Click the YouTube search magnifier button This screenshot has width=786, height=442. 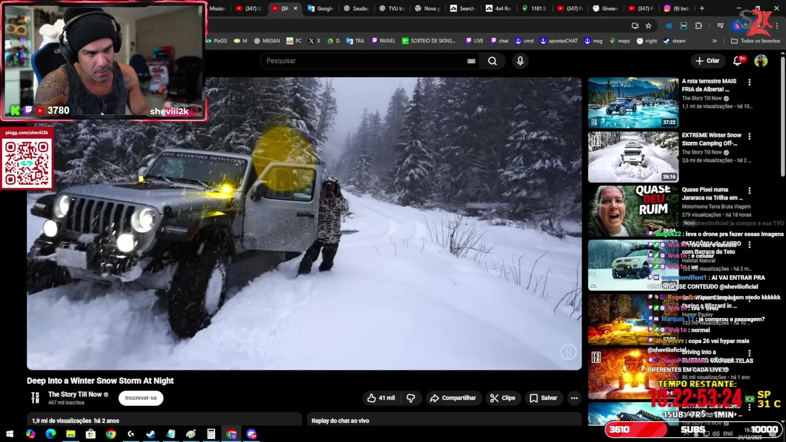coord(492,61)
